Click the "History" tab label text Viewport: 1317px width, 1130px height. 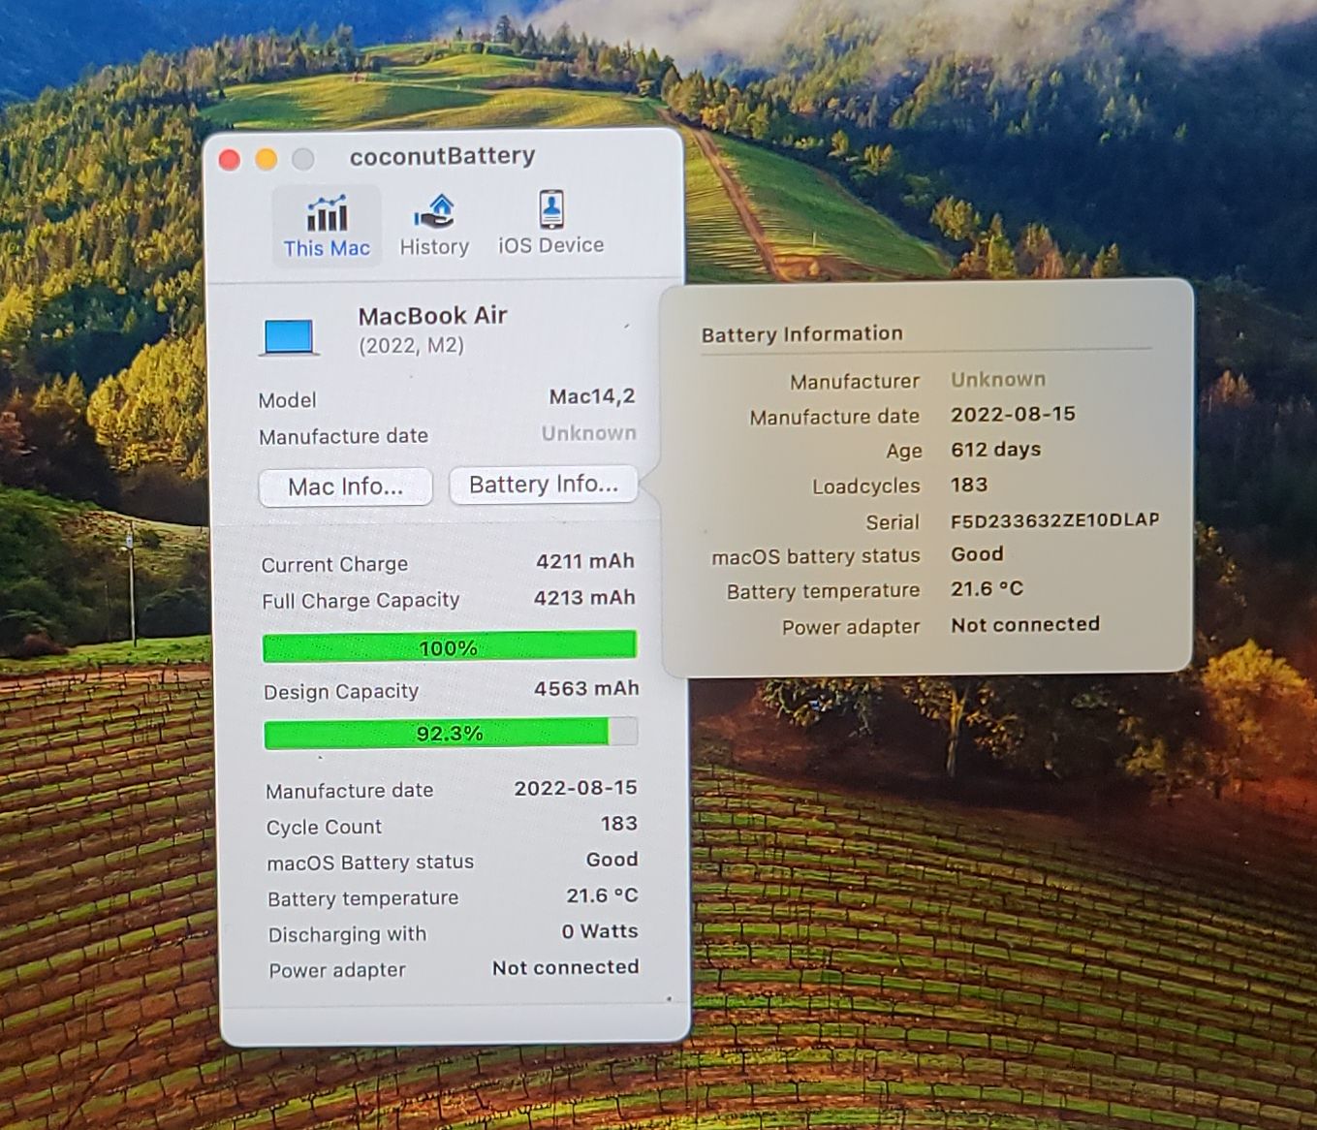(434, 247)
